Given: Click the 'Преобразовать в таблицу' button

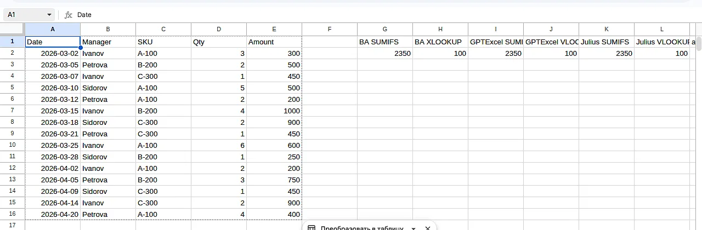Looking at the screenshot, I should coord(362,228).
